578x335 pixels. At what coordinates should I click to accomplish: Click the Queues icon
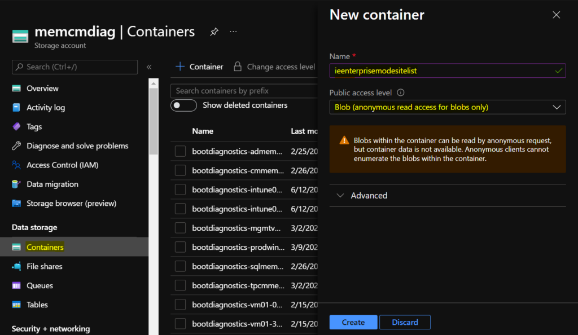pyautogui.click(x=16, y=285)
